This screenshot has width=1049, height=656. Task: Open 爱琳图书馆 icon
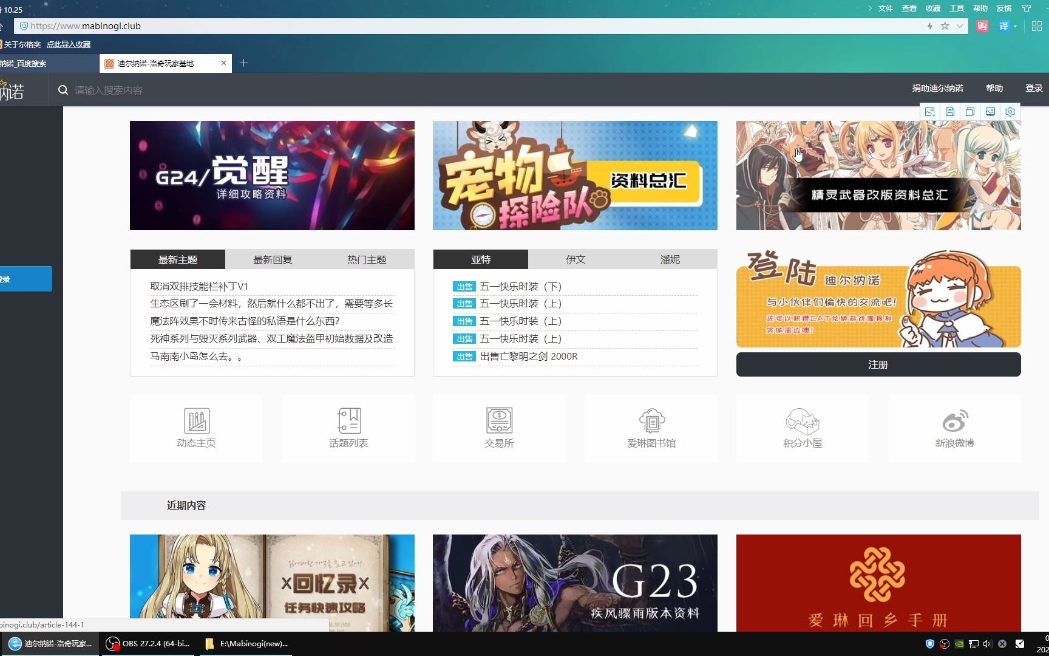point(651,429)
